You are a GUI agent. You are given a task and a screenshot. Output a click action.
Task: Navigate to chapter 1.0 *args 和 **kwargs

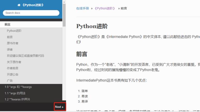pos(18,87)
